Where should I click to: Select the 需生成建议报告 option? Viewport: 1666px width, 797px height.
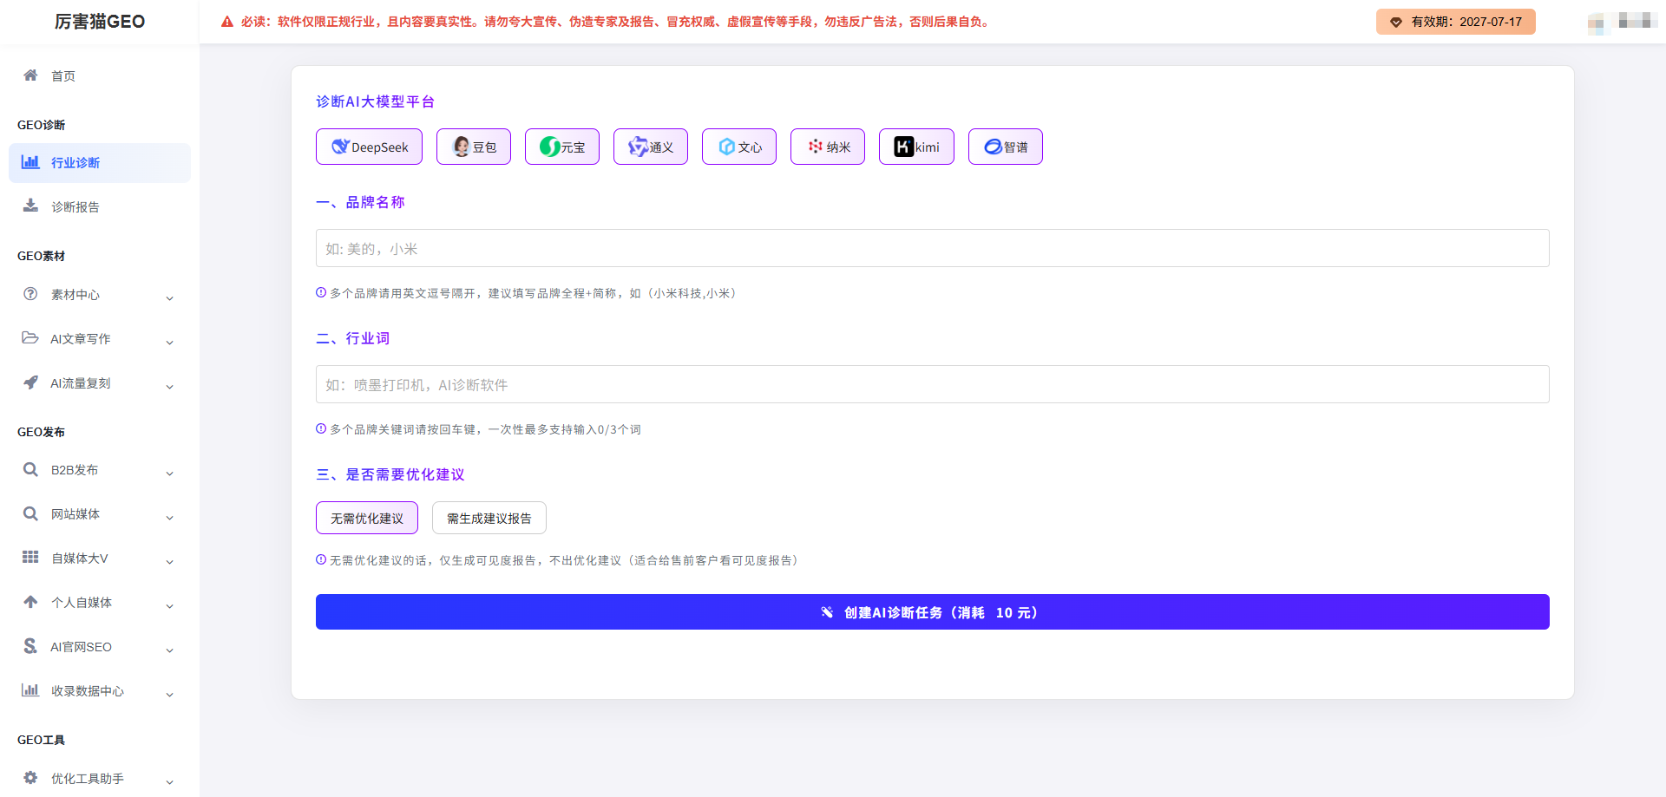tap(489, 518)
